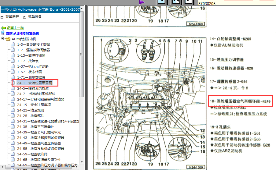Open 24-69—检查燃油压力调节器和保持压力 page
Screen dimensions: 276x170
47,165
